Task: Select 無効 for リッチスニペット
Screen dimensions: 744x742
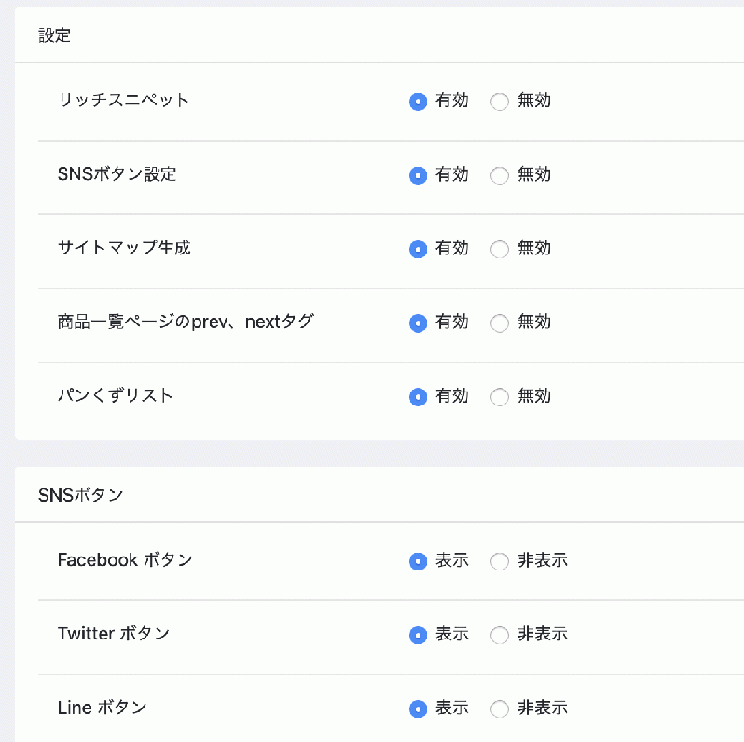Action: (500, 102)
